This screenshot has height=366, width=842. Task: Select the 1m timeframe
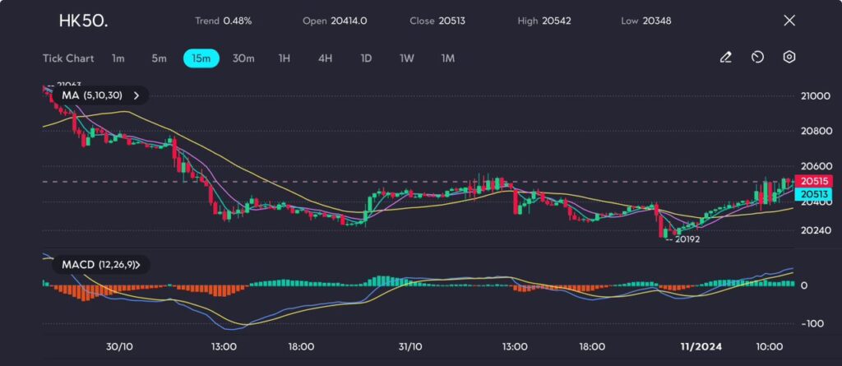[x=118, y=58]
